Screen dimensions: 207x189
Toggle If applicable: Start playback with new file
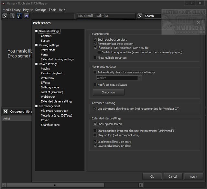point(95,48)
